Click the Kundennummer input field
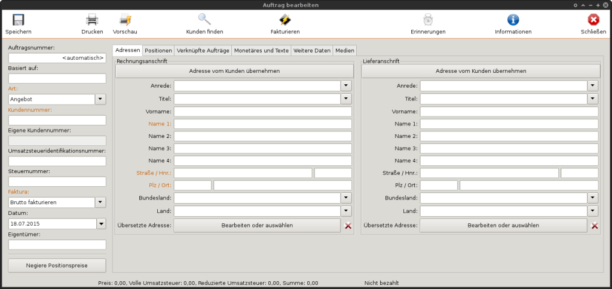This screenshot has width=612, height=289. [x=57, y=120]
